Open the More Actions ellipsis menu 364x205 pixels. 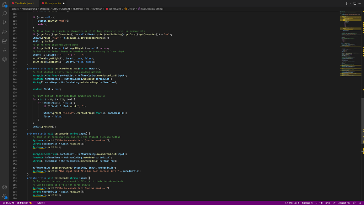click(x=360, y=4)
